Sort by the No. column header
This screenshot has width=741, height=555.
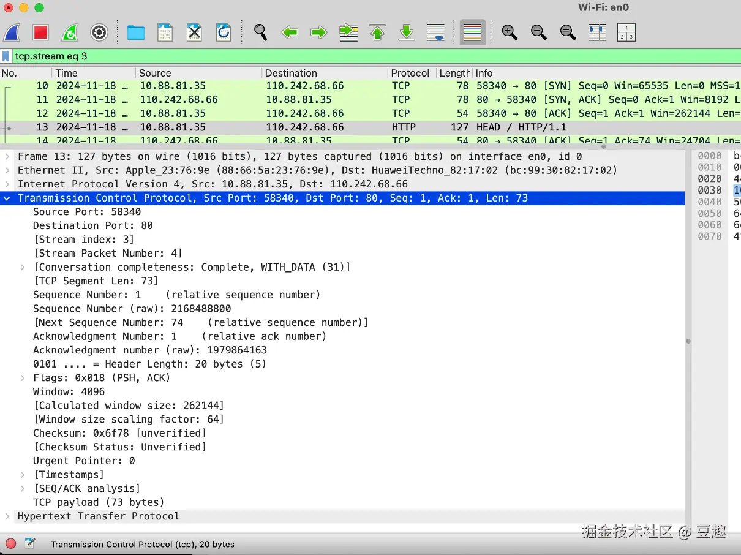click(x=25, y=73)
